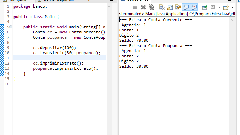Viewport: 240px width, 135px height.
Task: Click the editor vertical scrollbar up arrow
Action: pos(109,7)
